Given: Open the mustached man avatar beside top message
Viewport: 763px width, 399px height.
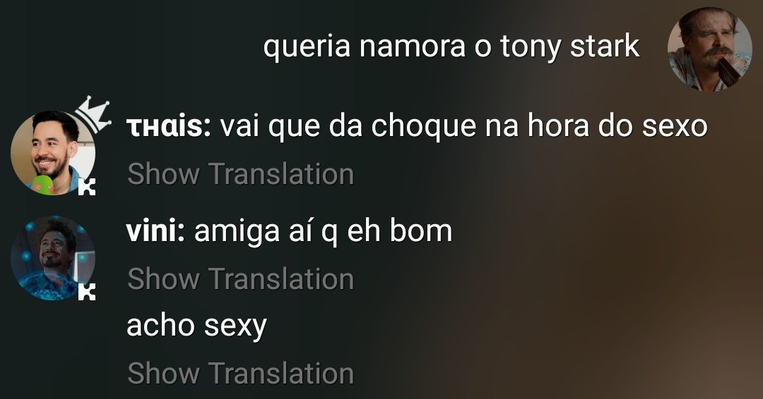Looking at the screenshot, I should [x=709, y=49].
